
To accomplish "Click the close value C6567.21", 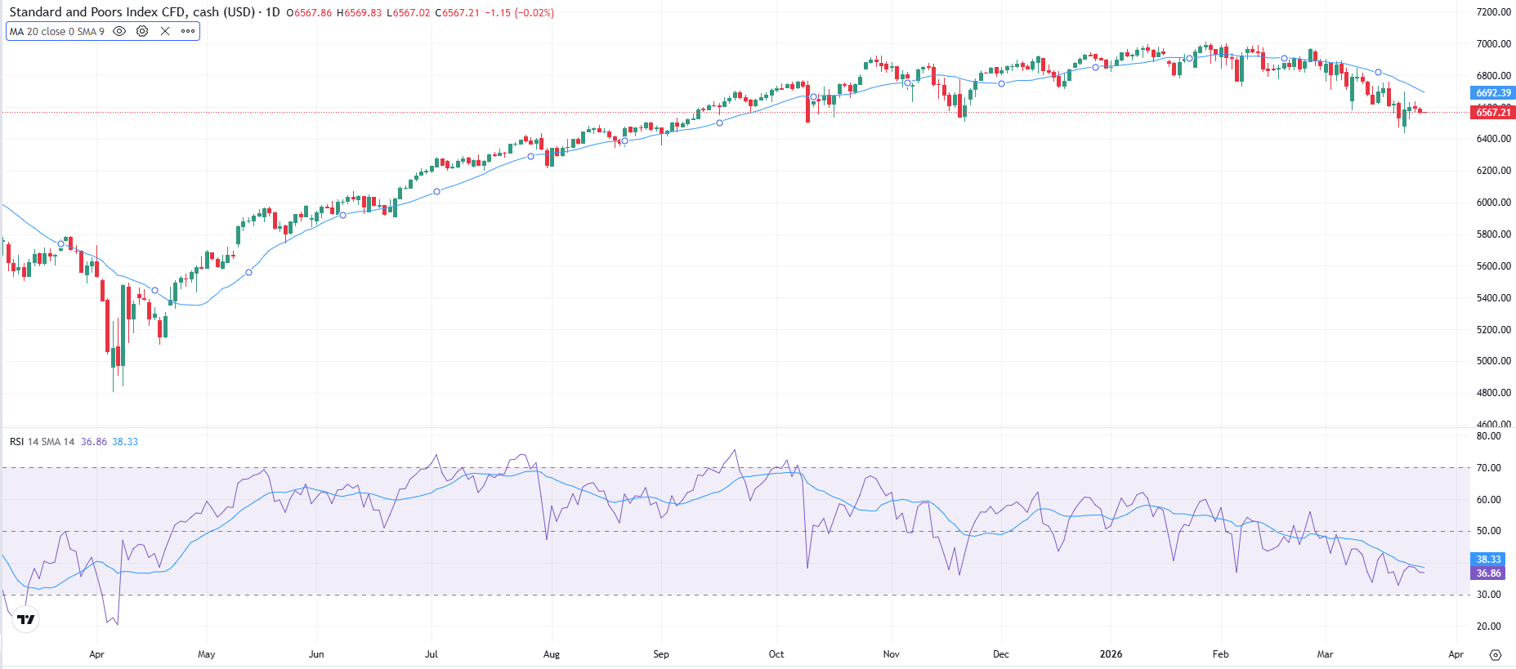I will 457,13.
